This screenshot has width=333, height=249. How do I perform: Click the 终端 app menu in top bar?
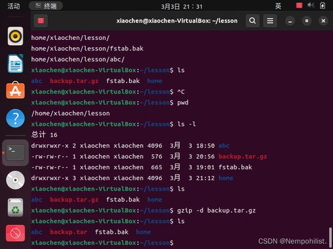[46, 6]
